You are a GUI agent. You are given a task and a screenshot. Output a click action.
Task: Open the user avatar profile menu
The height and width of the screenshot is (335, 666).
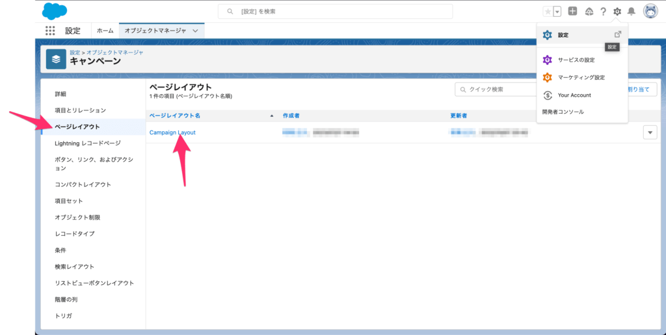click(650, 11)
